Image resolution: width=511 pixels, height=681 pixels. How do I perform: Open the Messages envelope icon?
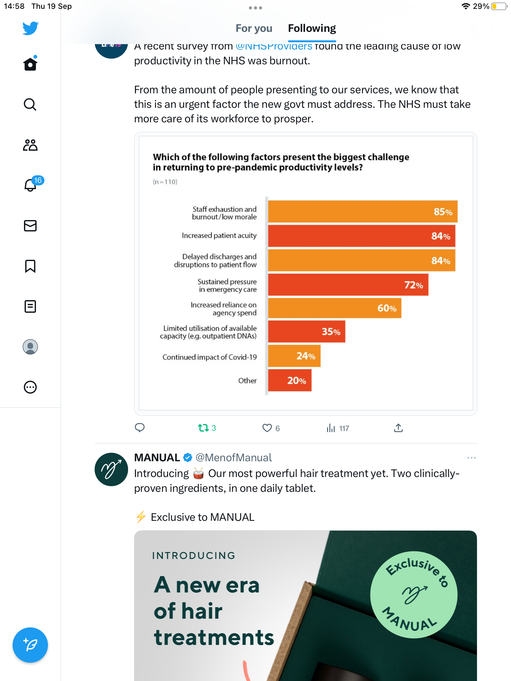tap(30, 226)
